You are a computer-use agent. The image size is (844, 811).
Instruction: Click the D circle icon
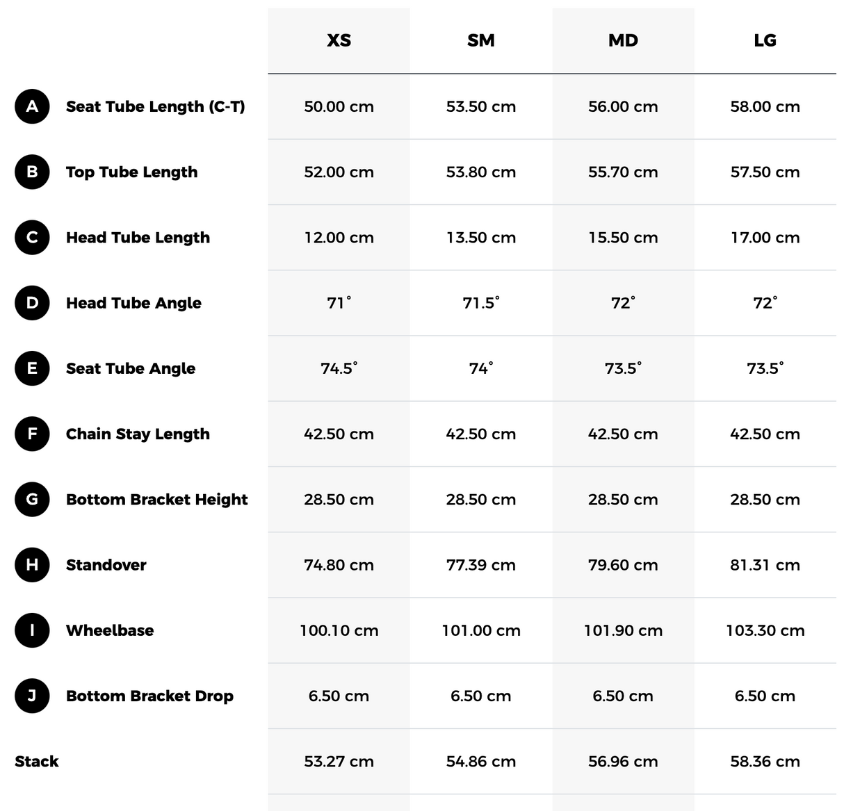(x=32, y=303)
